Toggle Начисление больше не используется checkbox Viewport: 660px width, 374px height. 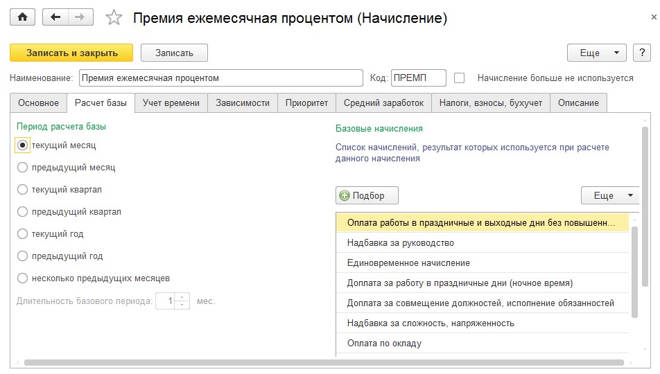click(x=459, y=78)
